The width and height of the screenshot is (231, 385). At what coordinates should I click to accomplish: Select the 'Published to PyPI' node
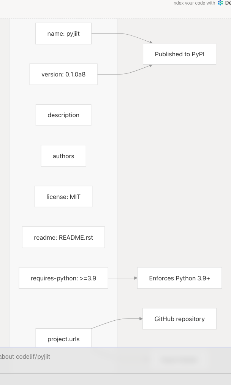[179, 54]
